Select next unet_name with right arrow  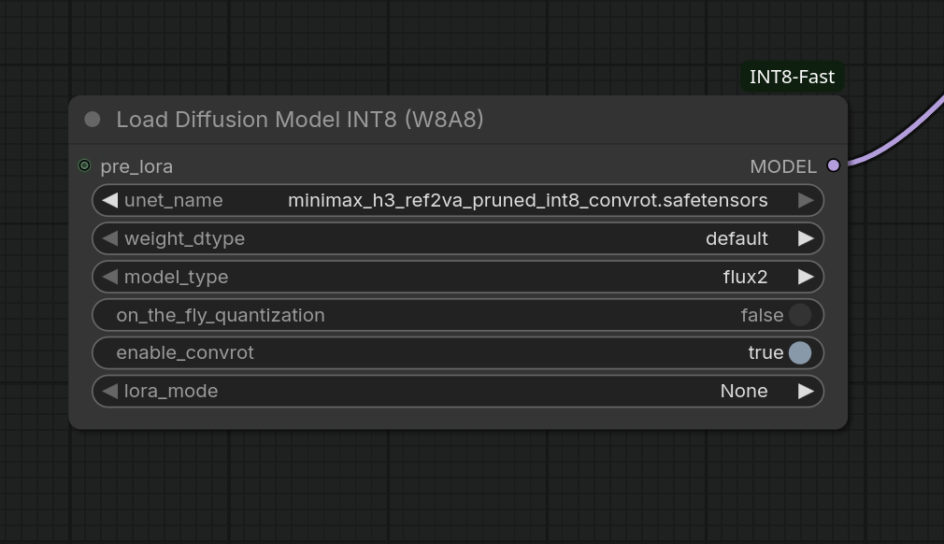[806, 200]
